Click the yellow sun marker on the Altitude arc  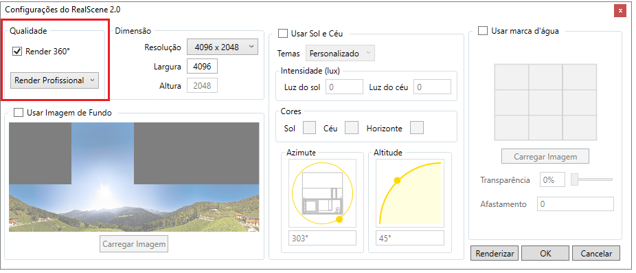(398, 180)
